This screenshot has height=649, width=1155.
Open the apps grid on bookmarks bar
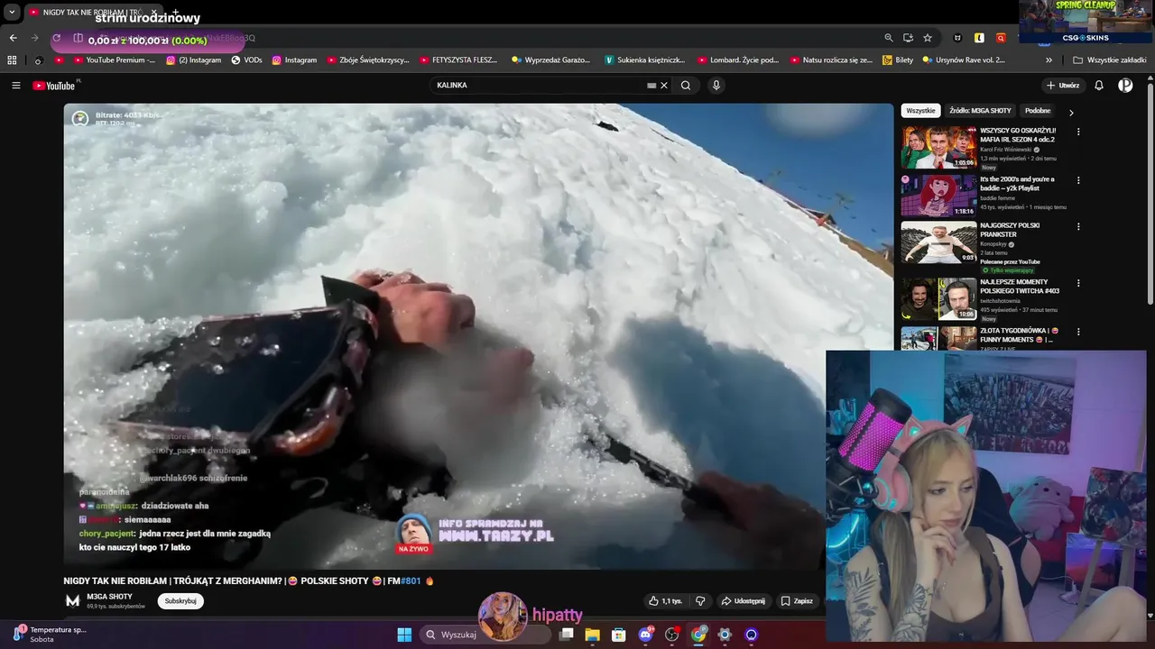[12, 60]
